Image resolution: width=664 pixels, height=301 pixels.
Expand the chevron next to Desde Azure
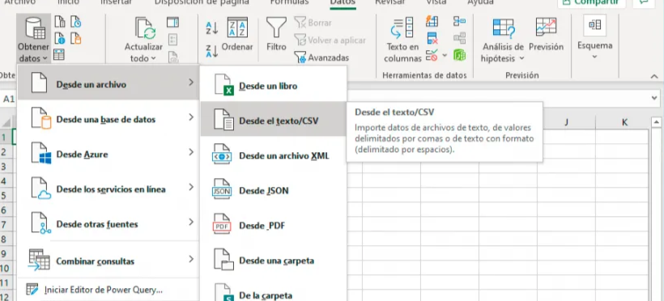(x=191, y=151)
